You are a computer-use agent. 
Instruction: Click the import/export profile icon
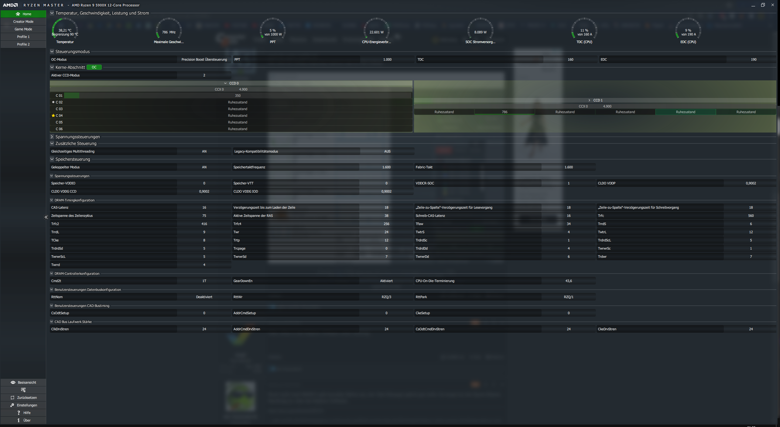(x=23, y=390)
